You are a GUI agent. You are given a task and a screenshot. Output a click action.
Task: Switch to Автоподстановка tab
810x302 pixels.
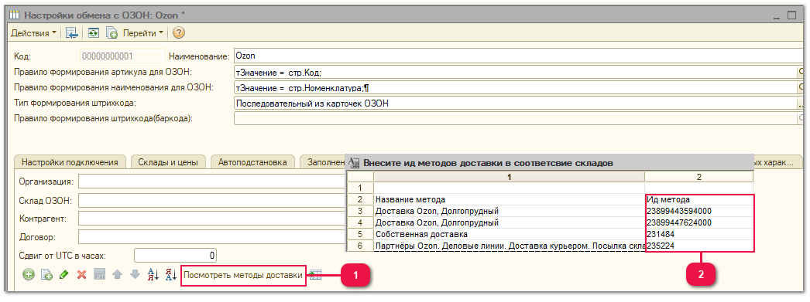252,162
